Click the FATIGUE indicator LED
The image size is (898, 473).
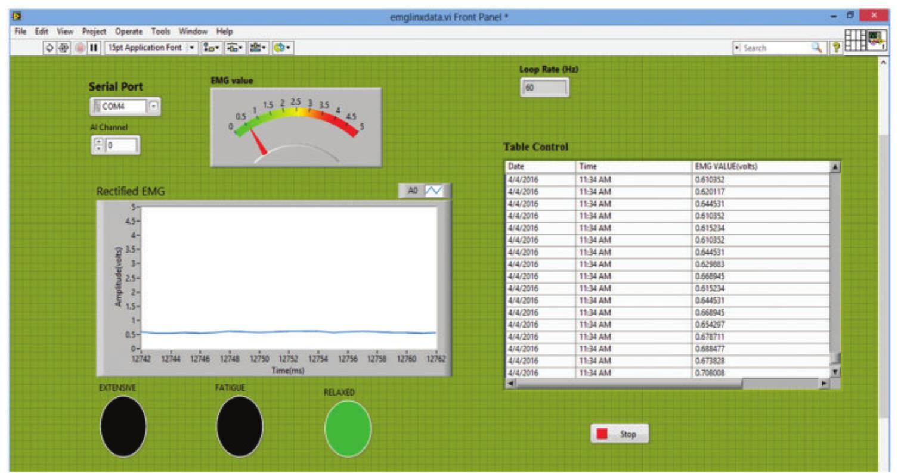click(x=240, y=426)
